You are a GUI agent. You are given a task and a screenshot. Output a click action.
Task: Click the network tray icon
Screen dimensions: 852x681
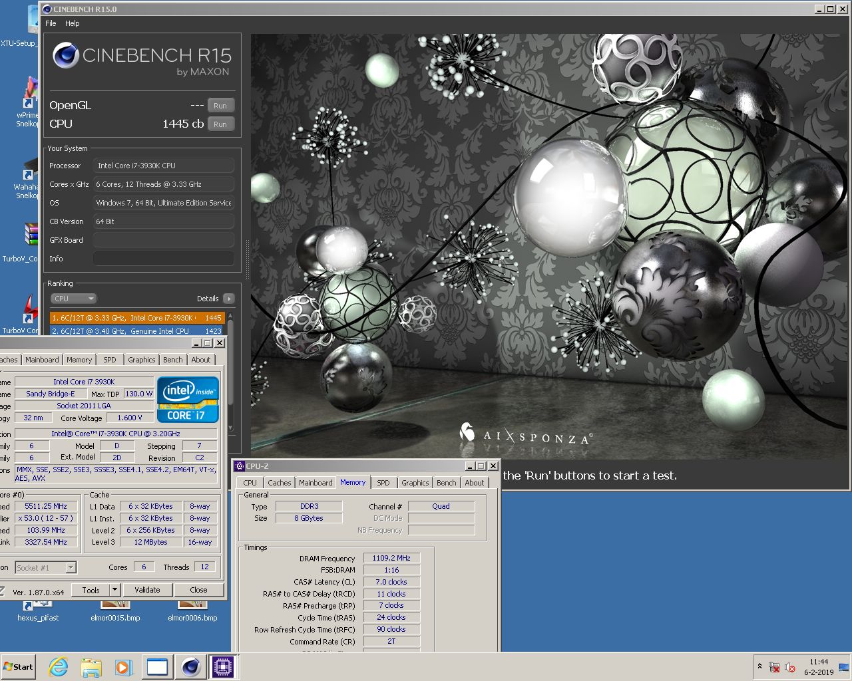pos(774,667)
